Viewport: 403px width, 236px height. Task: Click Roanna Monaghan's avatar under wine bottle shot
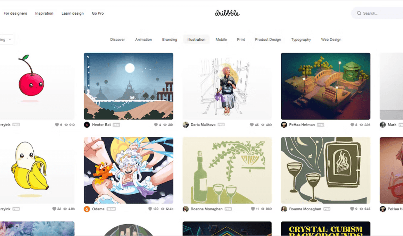[186, 209]
